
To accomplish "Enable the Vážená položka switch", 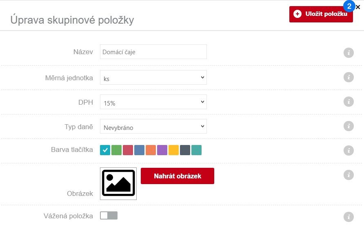I will pos(109,215).
